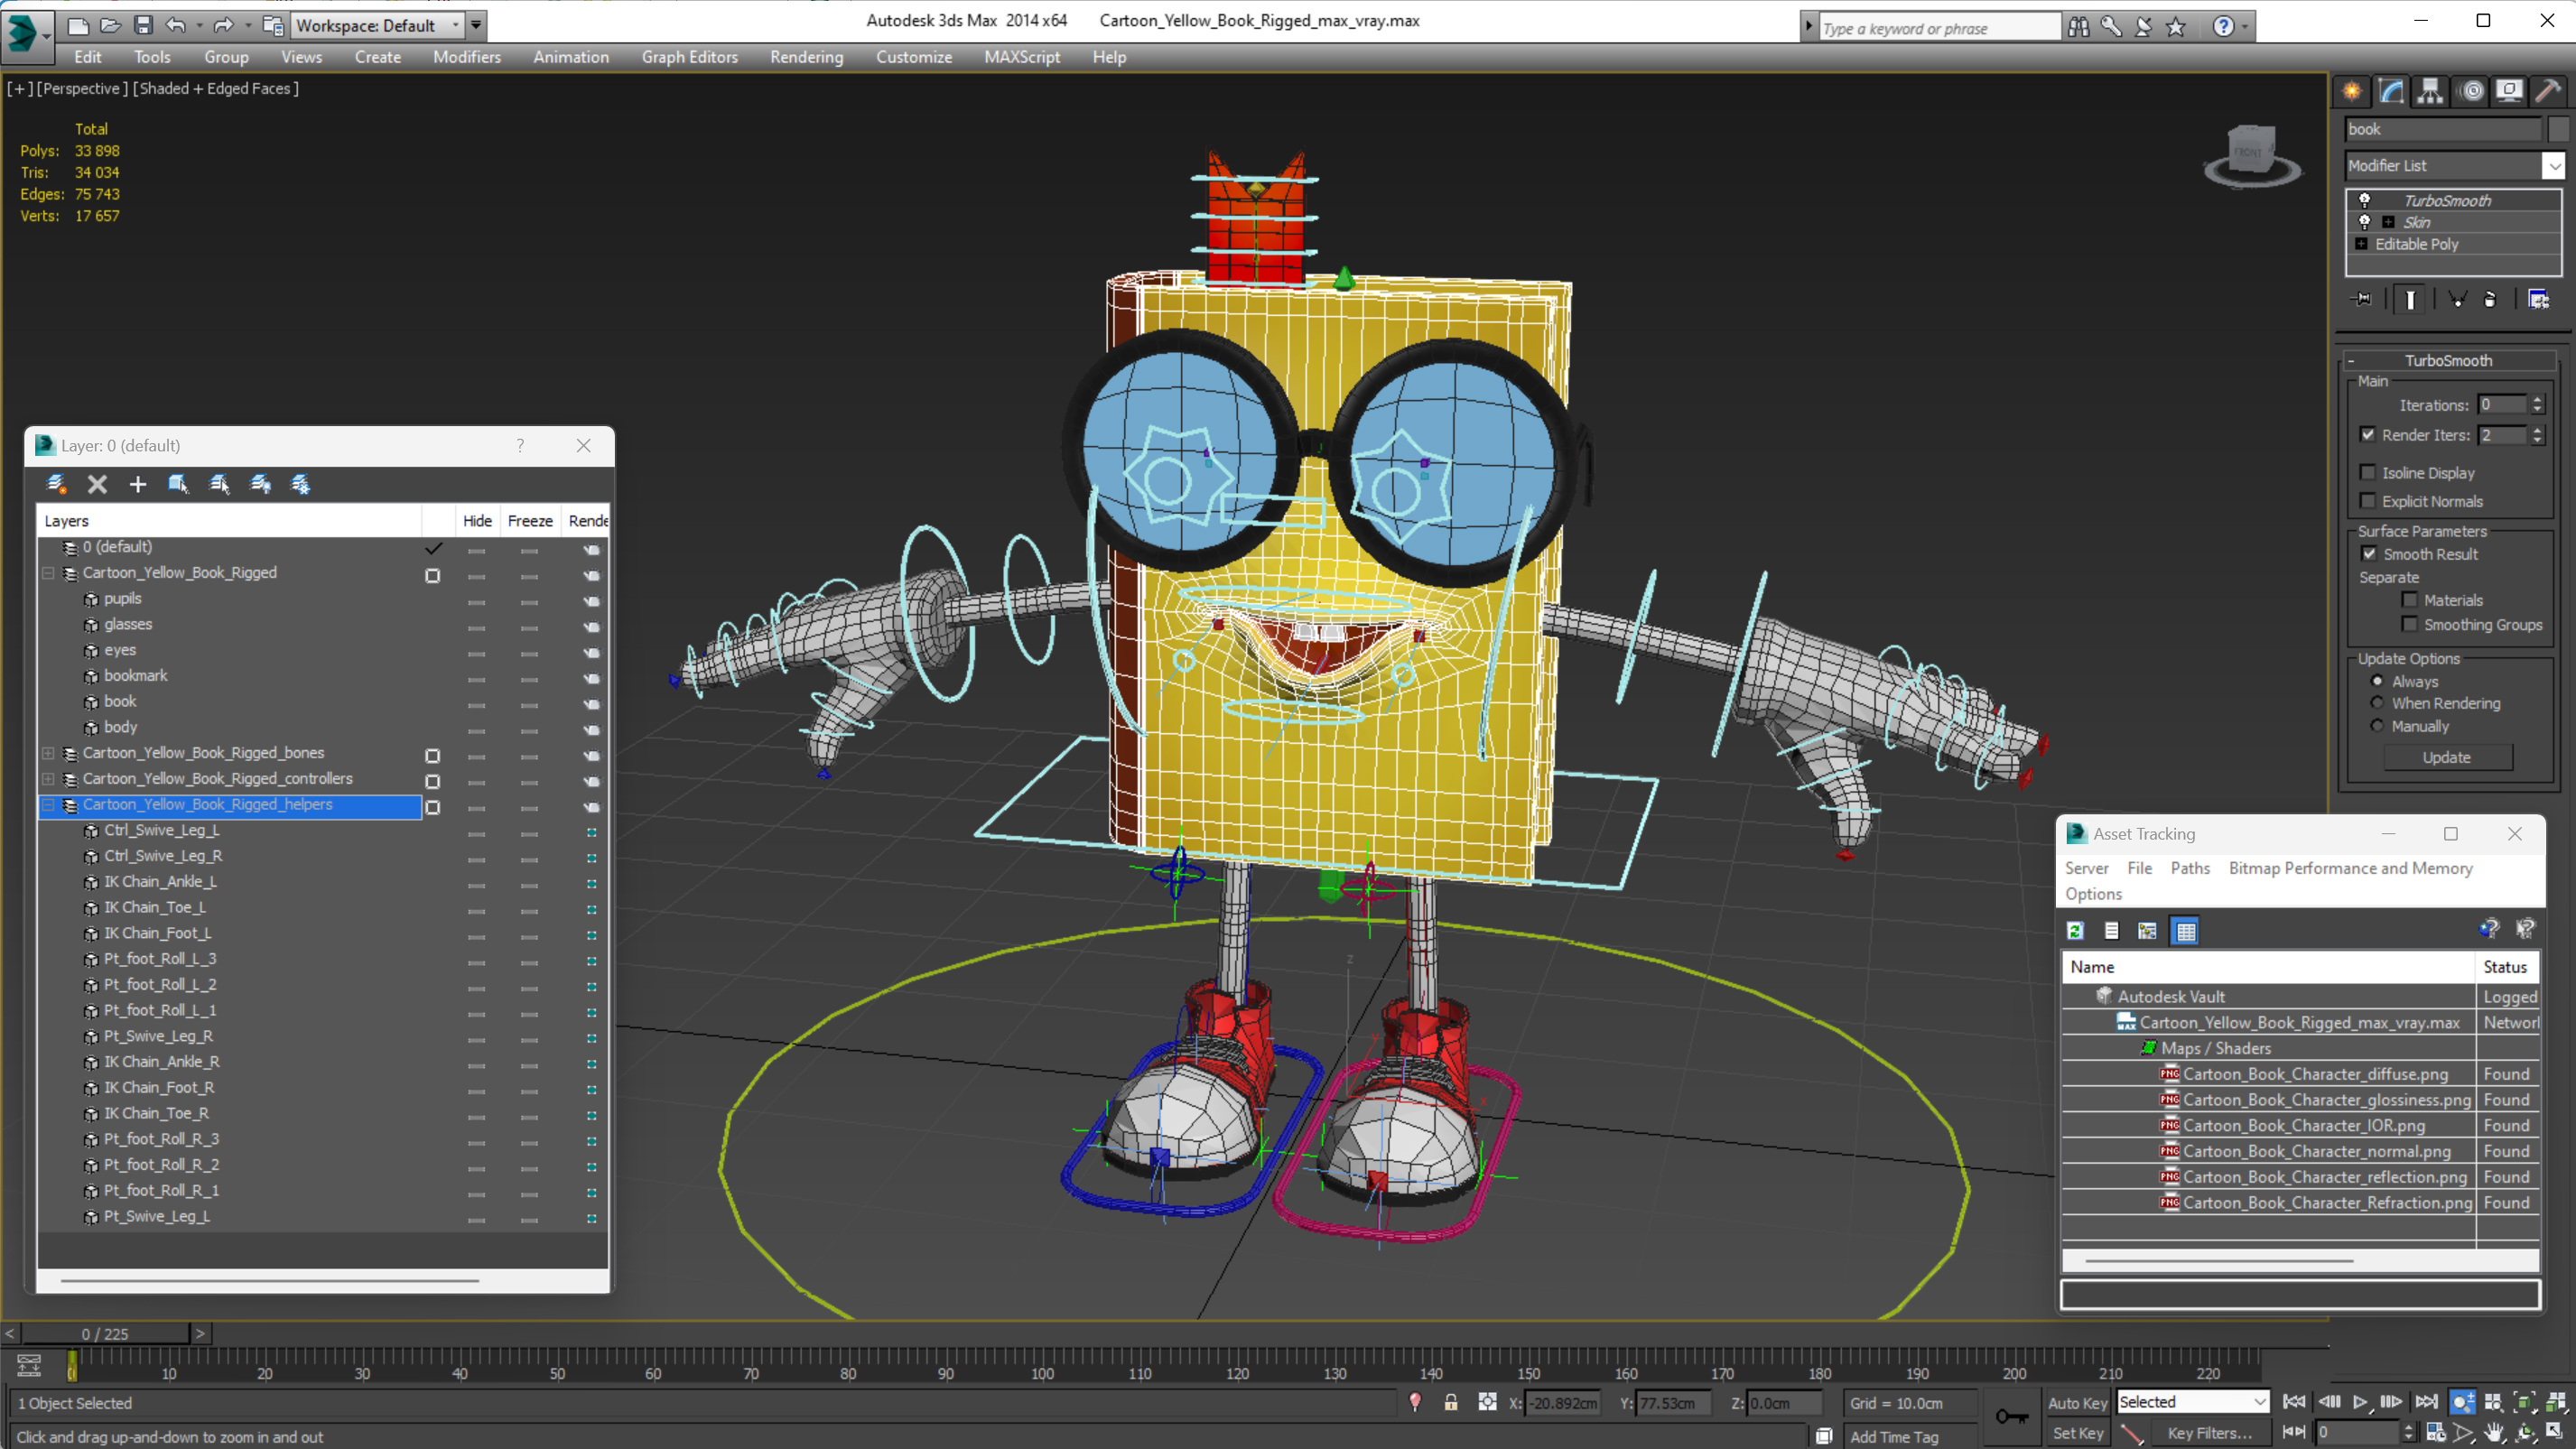Click the Redo arrow icon
The image size is (2576, 1449).
(223, 25)
